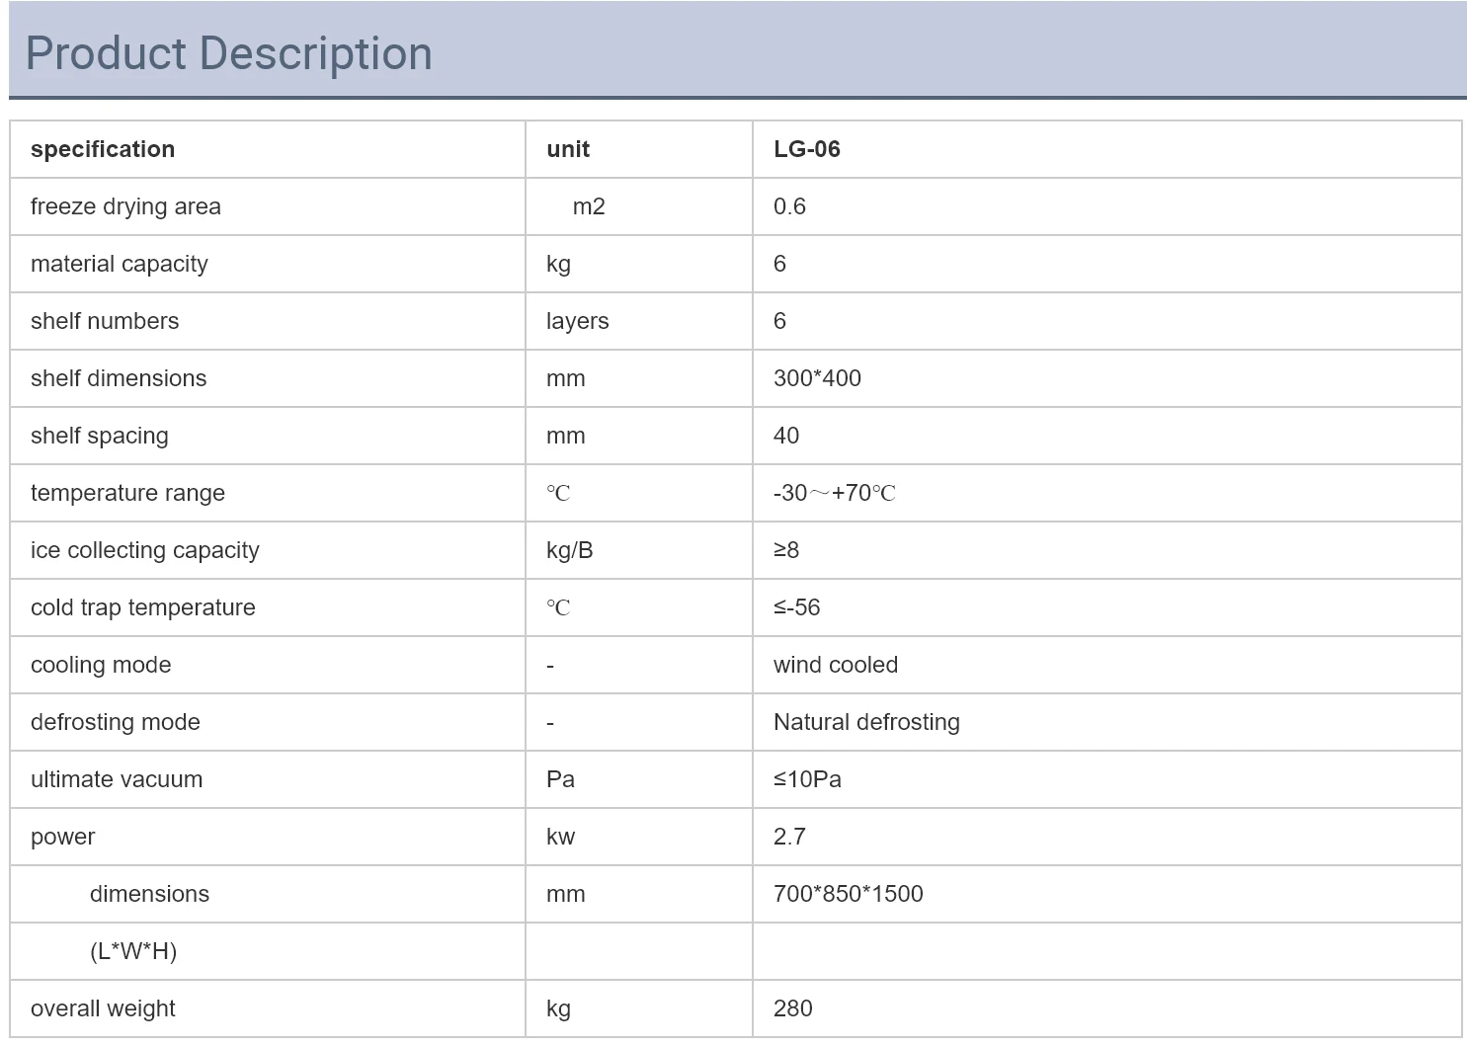Viewport: 1467px width, 1046px height.
Task: Click the LG-06 column header
Action: 806,149
